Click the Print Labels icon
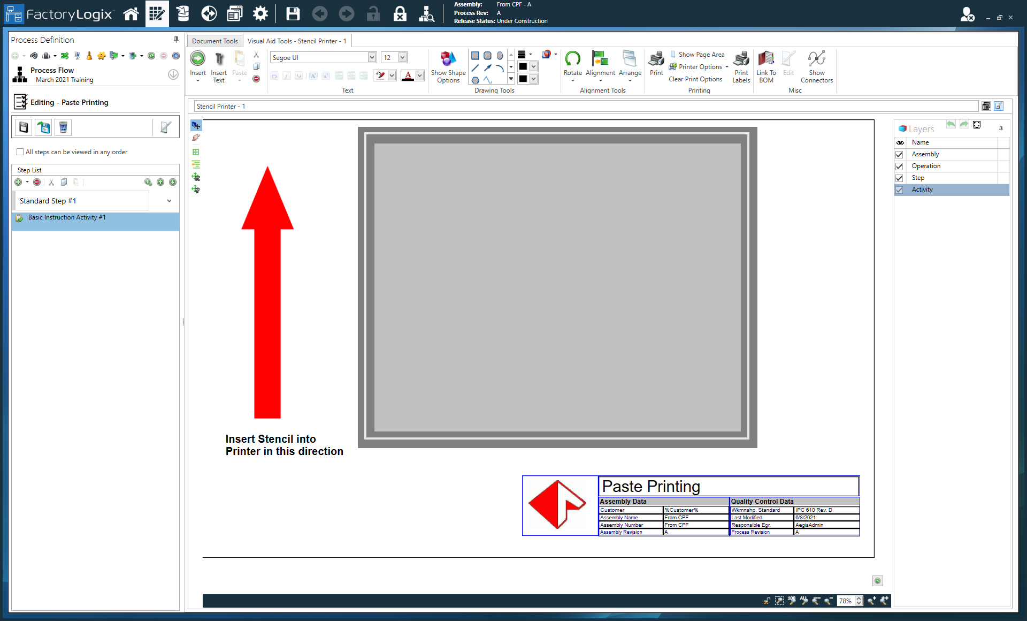Image resolution: width=1027 pixels, height=621 pixels. coord(741,59)
